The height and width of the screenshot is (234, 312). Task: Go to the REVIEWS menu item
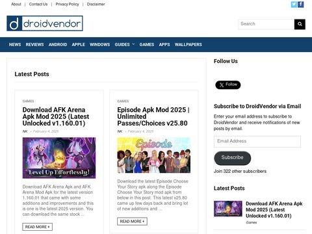click(x=34, y=44)
